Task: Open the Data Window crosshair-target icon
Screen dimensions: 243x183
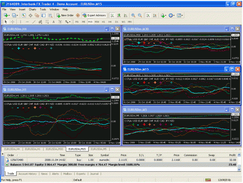Action: pos(30,15)
